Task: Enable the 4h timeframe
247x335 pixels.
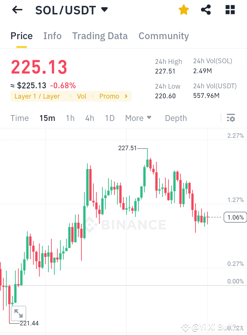Action: [89, 118]
